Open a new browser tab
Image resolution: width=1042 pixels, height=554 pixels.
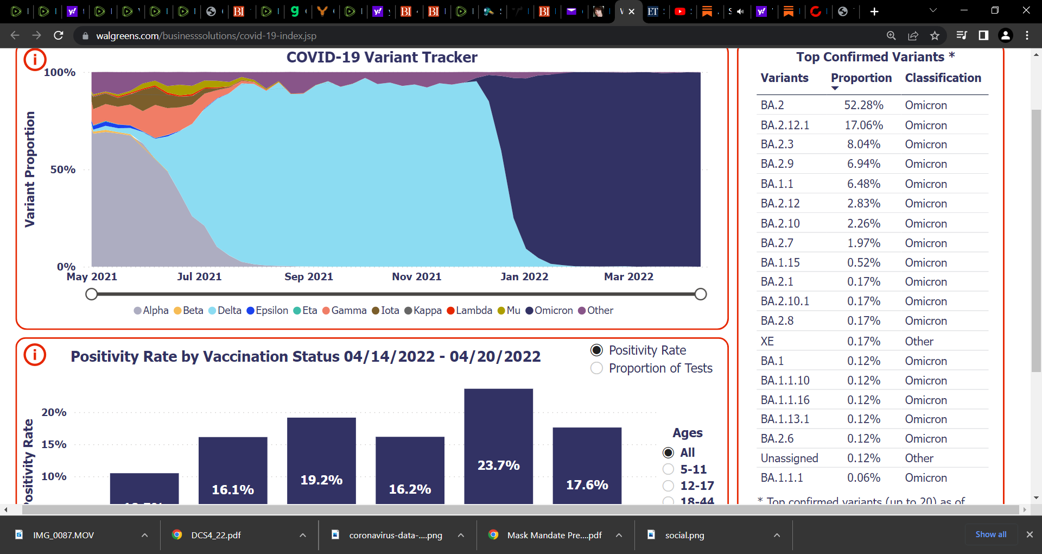[x=874, y=11]
